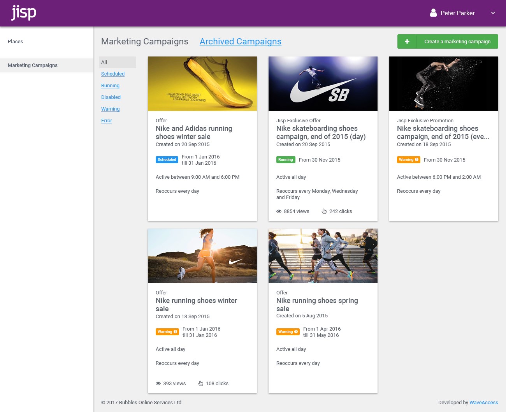Click the 393 views text

pos(174,384)
